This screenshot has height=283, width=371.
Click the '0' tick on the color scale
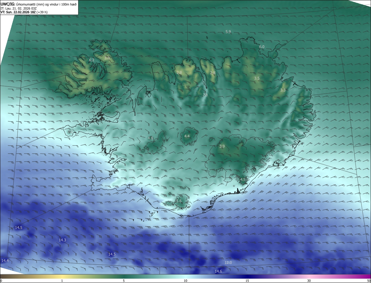click(1, 281)
